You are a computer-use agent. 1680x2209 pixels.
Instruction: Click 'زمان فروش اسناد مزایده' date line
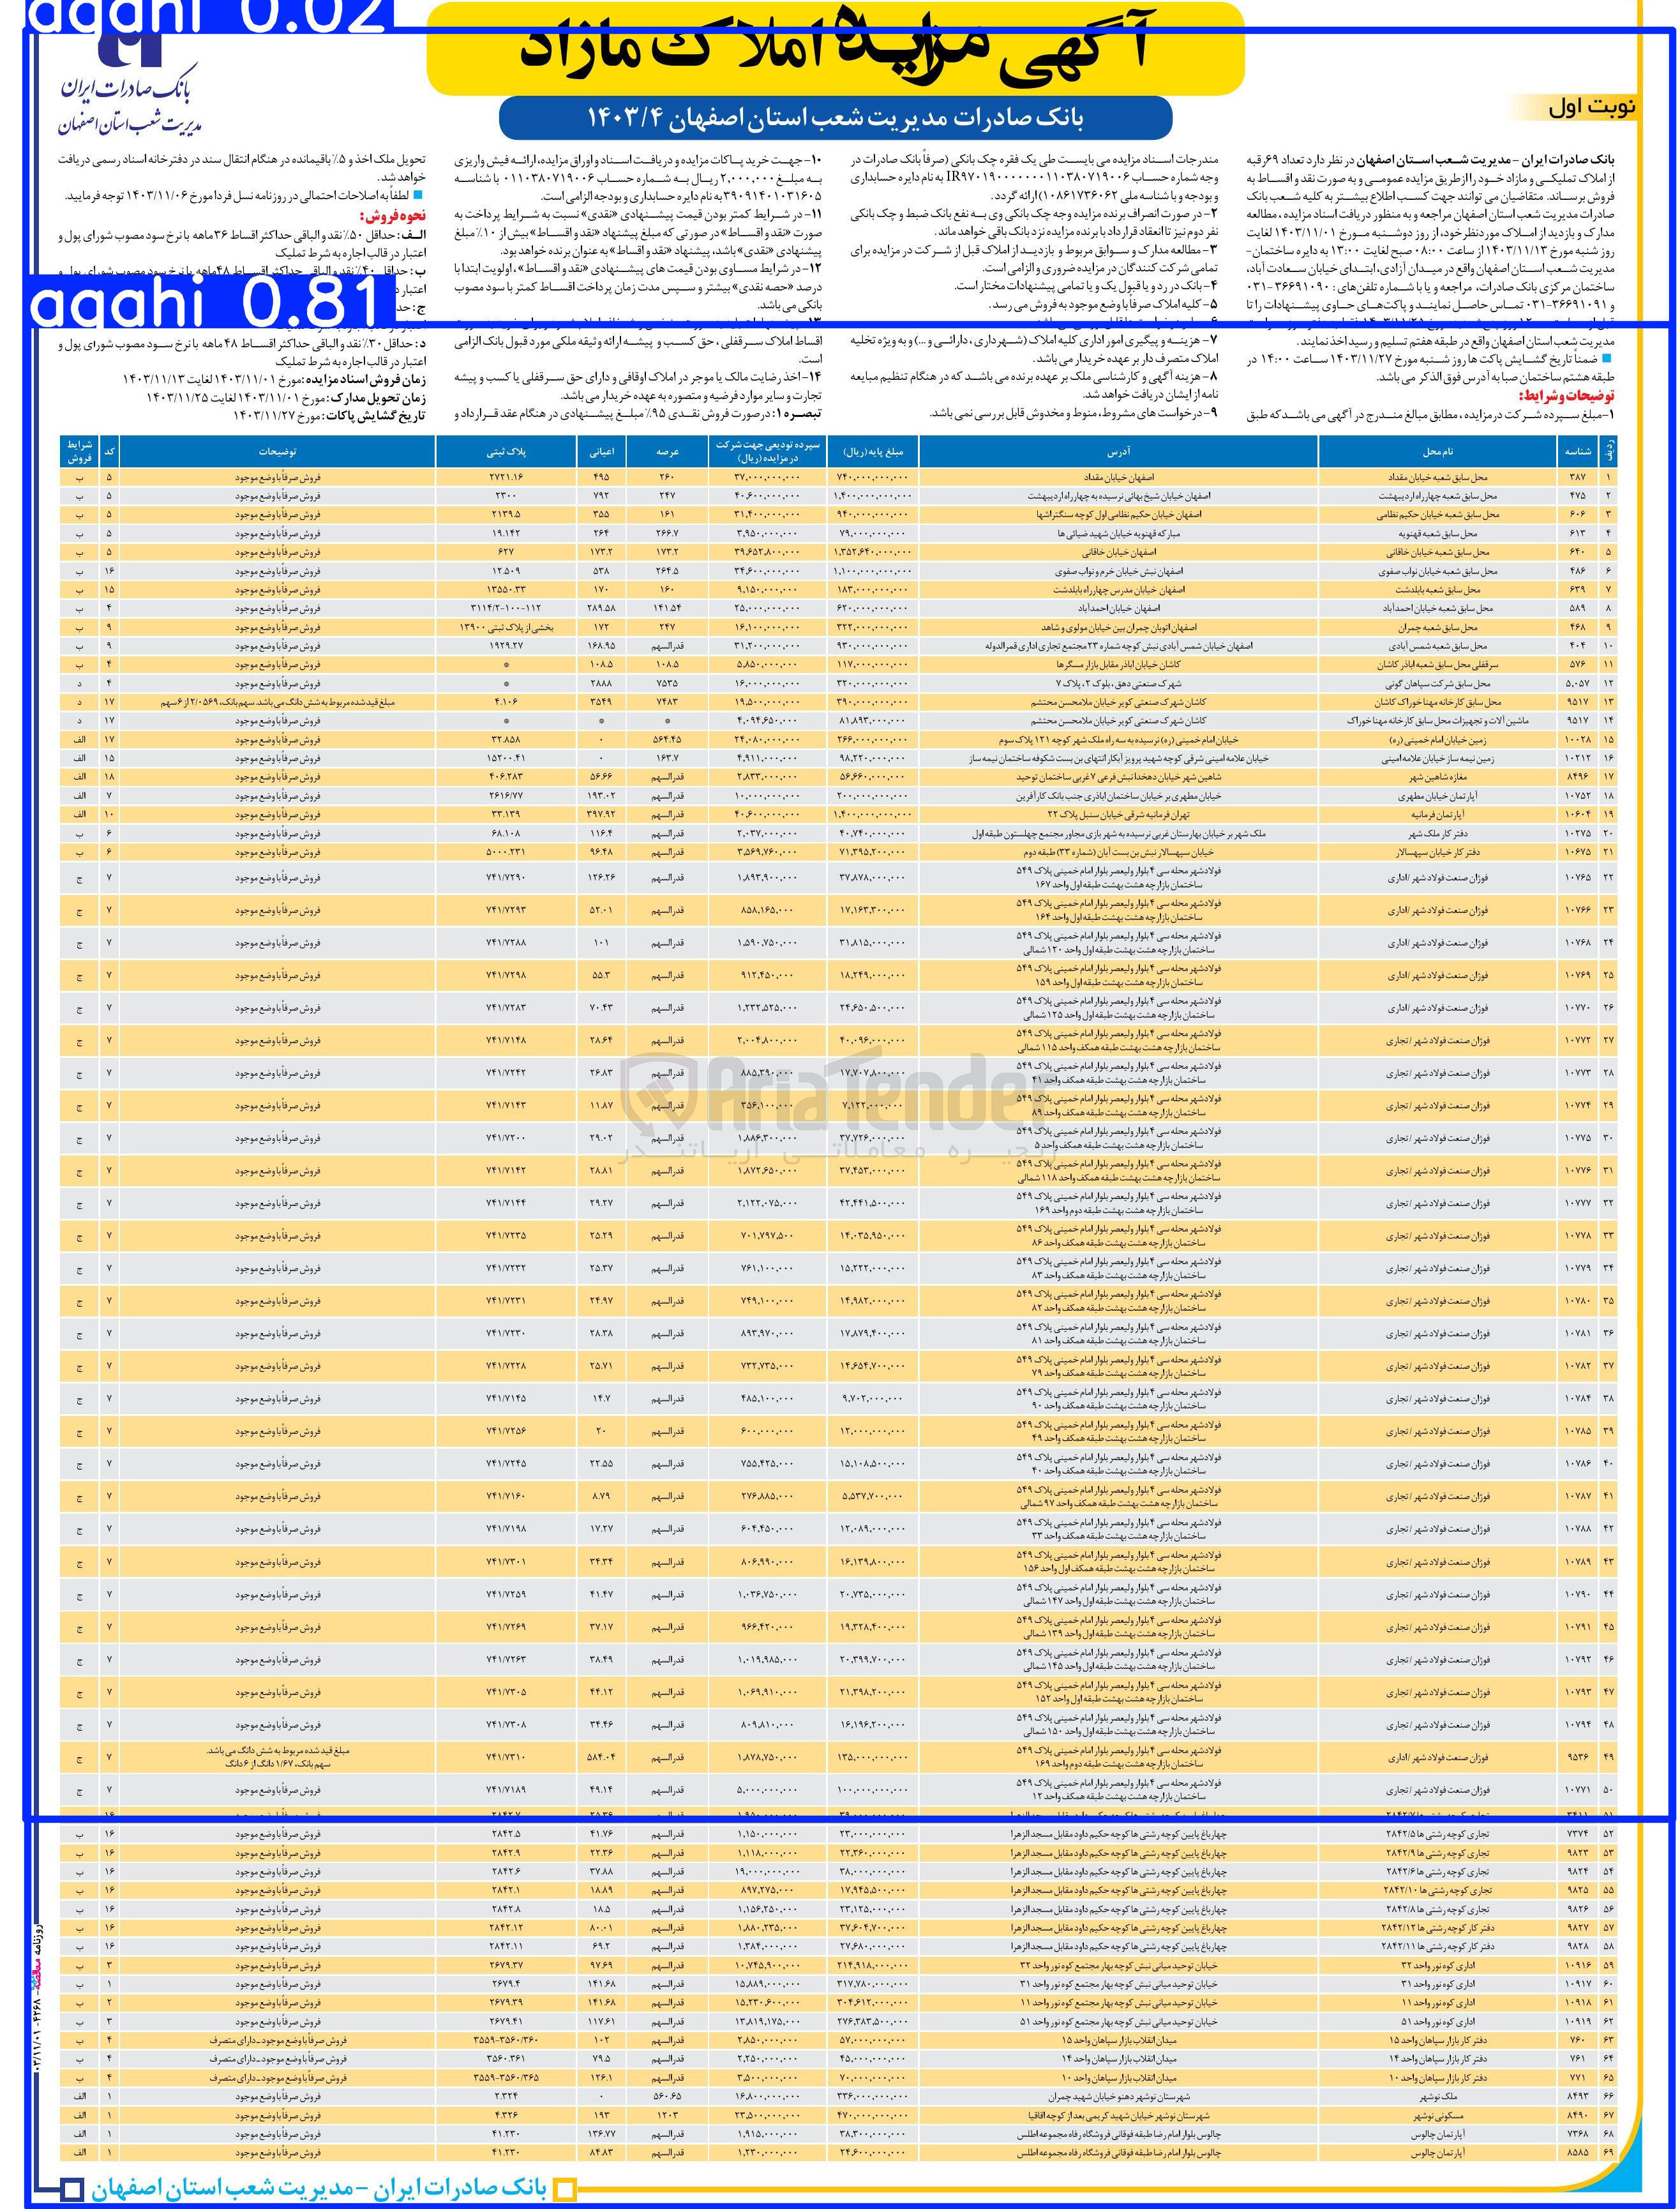tap(275, 380)
